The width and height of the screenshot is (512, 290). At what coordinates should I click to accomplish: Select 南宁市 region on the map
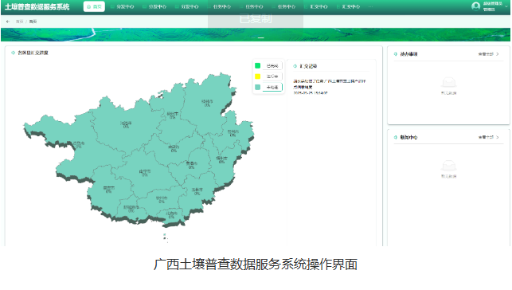click(x=145, y=173)
